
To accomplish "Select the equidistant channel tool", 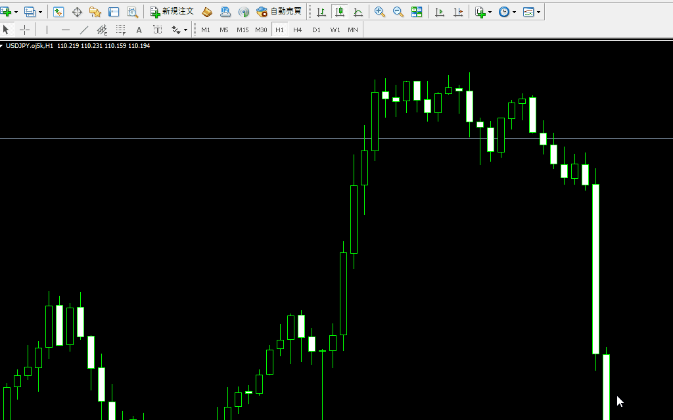I will point(102,30).
